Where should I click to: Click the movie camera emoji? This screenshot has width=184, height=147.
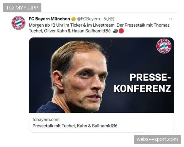click(116, 31)
